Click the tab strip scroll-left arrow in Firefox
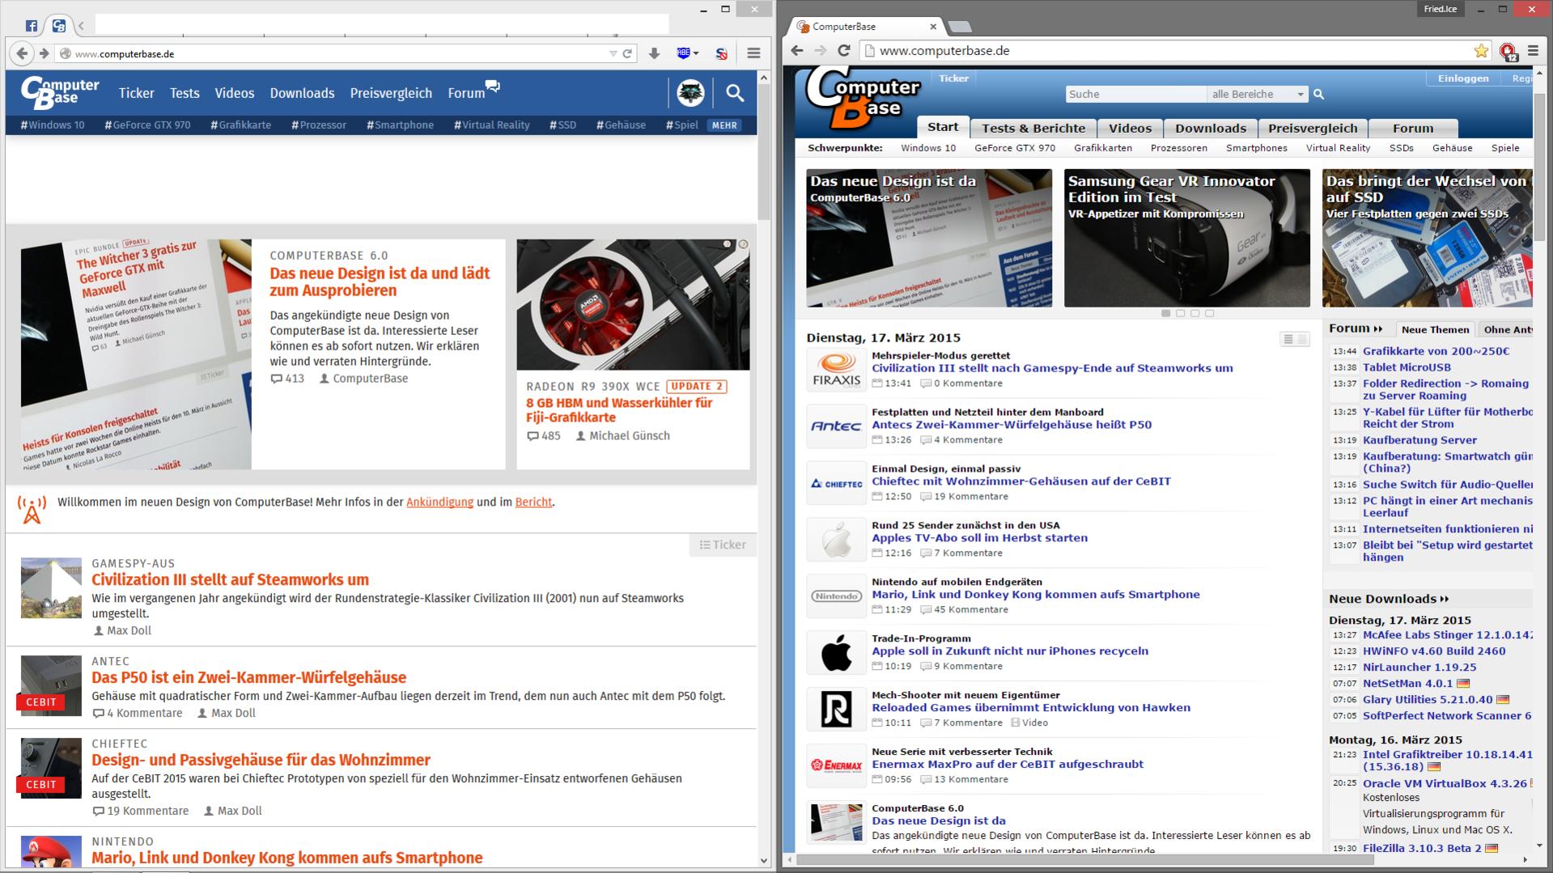This screenshot has height=873, width=1553. pyautogui.click(x=81, y=26)
